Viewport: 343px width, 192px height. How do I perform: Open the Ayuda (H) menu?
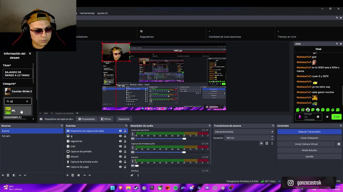(x=102, y=13)
